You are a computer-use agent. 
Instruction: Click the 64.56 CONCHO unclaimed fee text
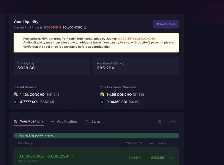[x=119, y=95]
